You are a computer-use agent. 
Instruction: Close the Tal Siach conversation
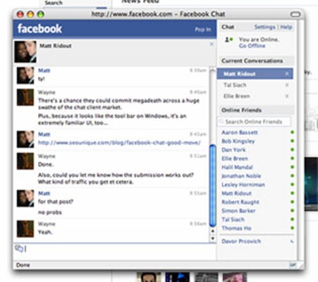coord(287,85)
